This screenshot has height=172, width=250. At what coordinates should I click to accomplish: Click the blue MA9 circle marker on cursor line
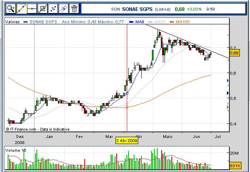[127, 93]
